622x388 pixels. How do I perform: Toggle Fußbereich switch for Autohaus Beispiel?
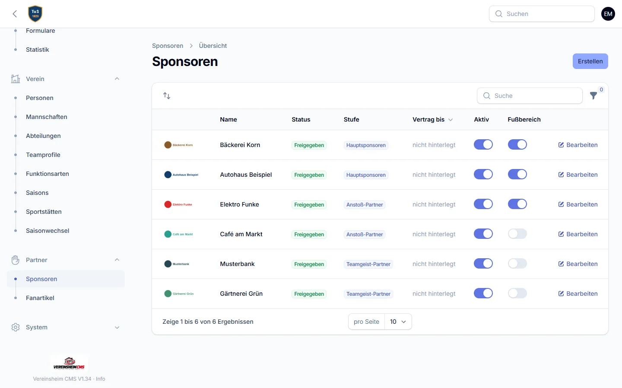pyautogui.click(x=517, y=174)
